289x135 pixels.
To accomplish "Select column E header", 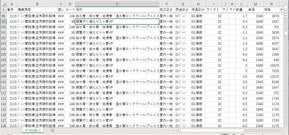I will click(x=117, y=4).
